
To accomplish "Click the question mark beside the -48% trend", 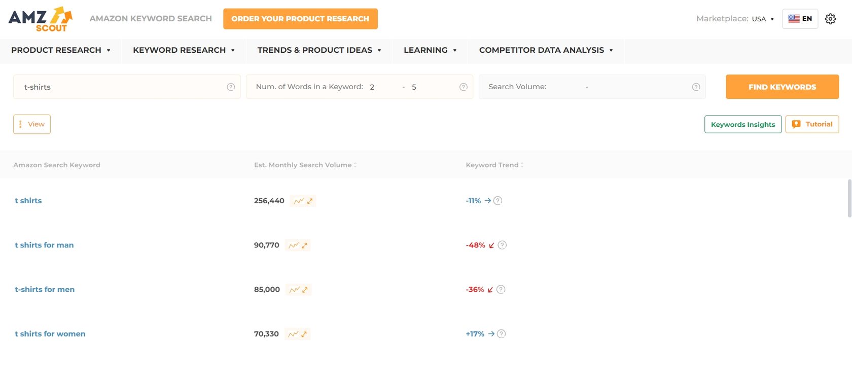I will [x=502, y=245].
